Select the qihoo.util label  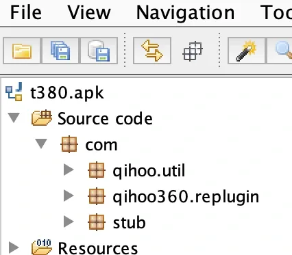tap(149, 171)
